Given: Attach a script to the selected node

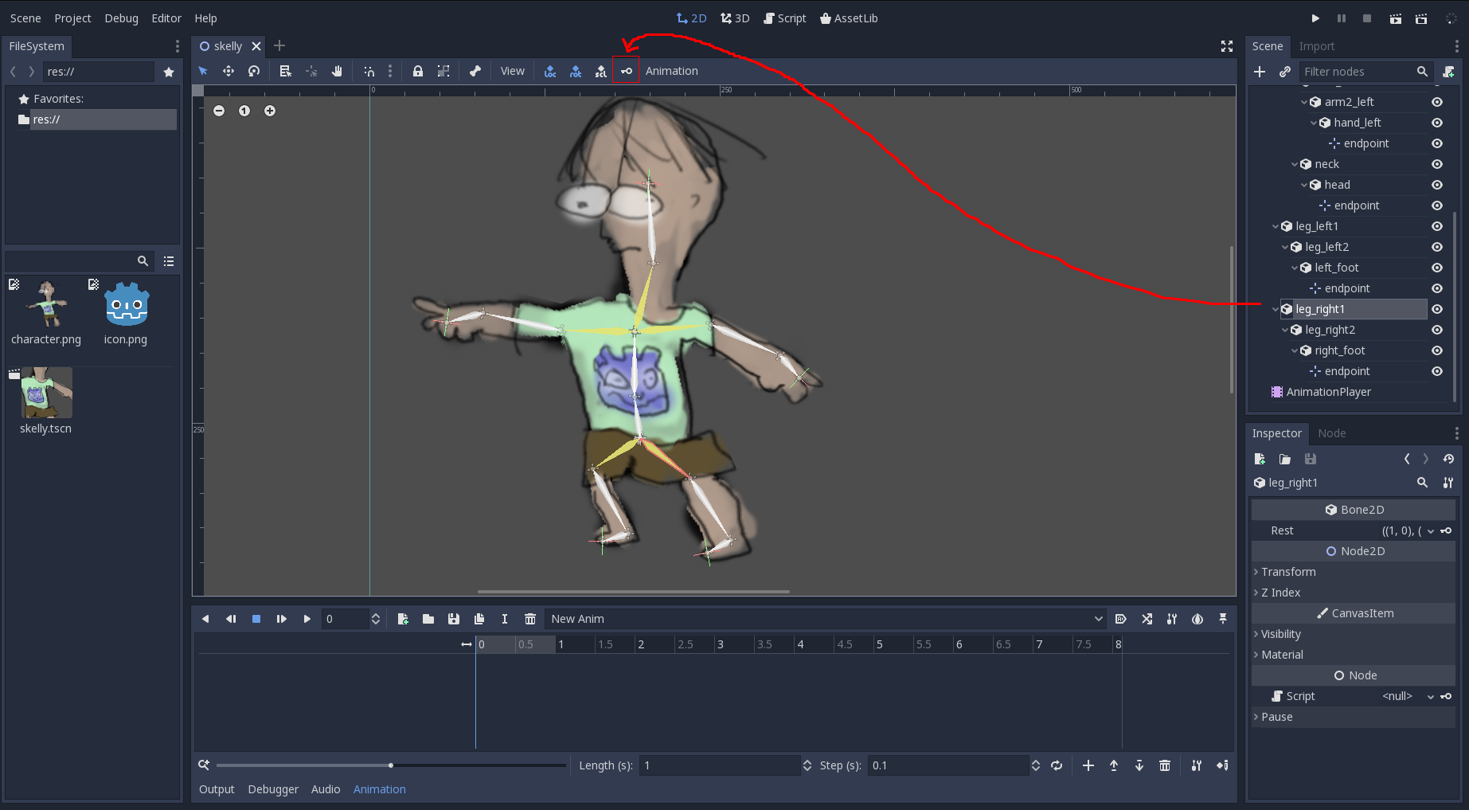Looking at the screenshot, I should [x=1448, y=72].
